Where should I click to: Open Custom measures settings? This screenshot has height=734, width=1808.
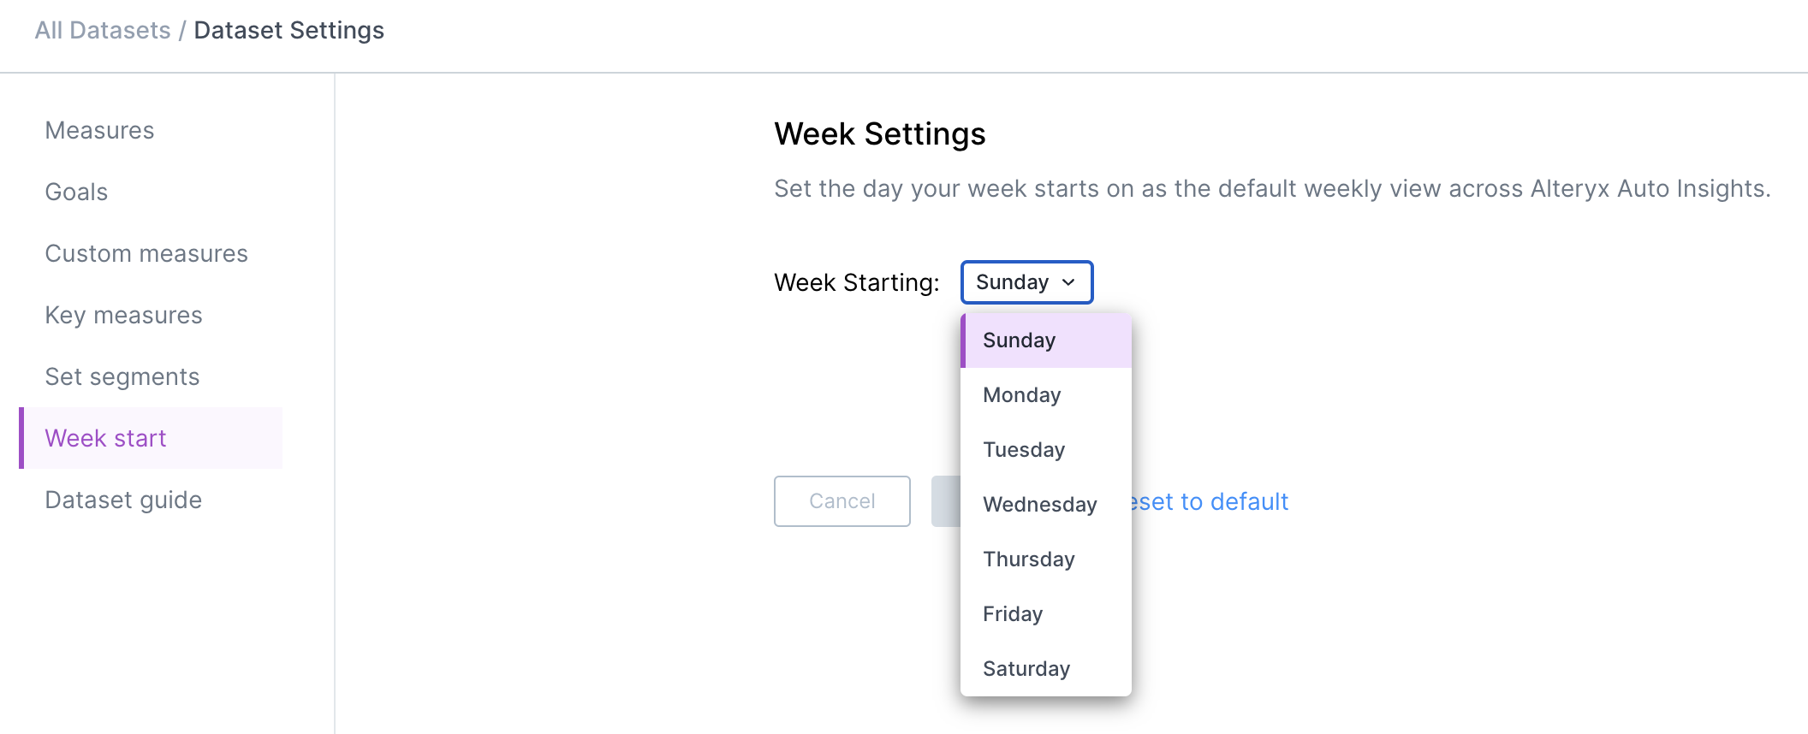click(x=146, y=253)
